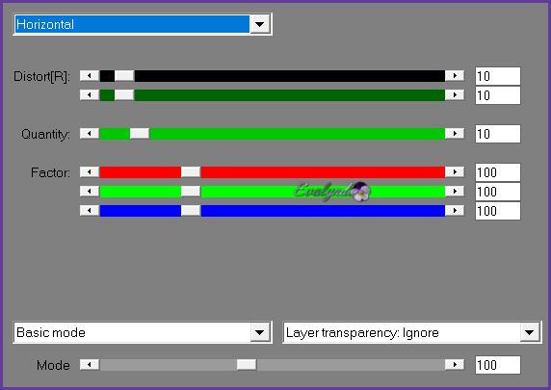551x390 pixels.
Task: Click the first Distort value field
Action: tap(498, 76)
